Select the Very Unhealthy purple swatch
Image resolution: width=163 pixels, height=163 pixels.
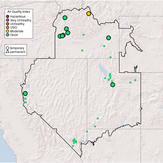[8, 20]
